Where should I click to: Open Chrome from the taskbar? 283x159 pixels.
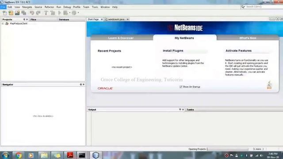point(18,155)
